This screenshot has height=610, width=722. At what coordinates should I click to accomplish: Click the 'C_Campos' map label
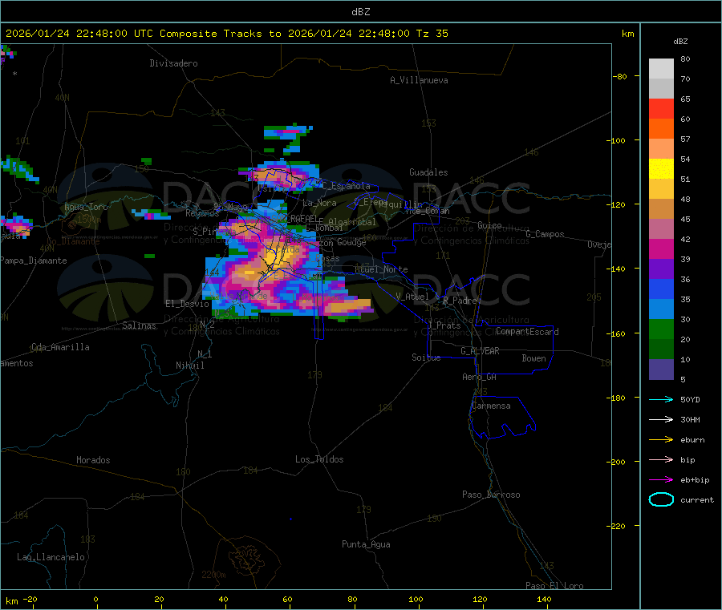pyautogui.click(x=545, y=234)
